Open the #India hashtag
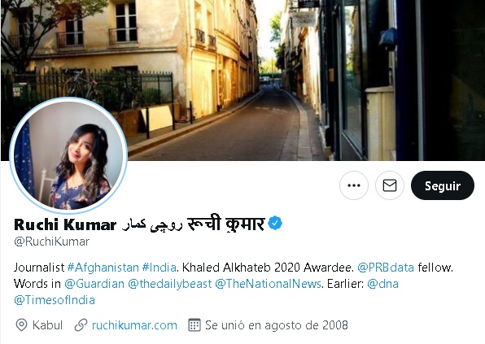The width and height of the screenshot is (485, 344). click(x=159, y=268)
